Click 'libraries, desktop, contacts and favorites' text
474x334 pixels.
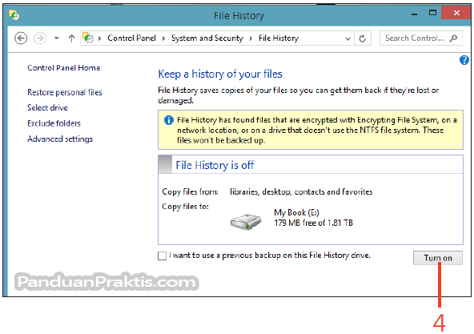click(x=301, y=191)
